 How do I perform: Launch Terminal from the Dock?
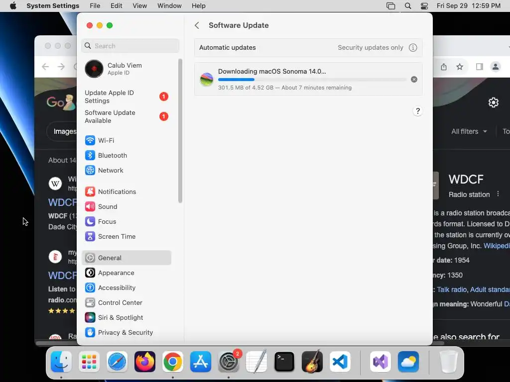(284, 362)
